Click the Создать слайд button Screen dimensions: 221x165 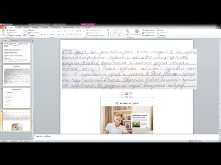(x=25, y=33)
